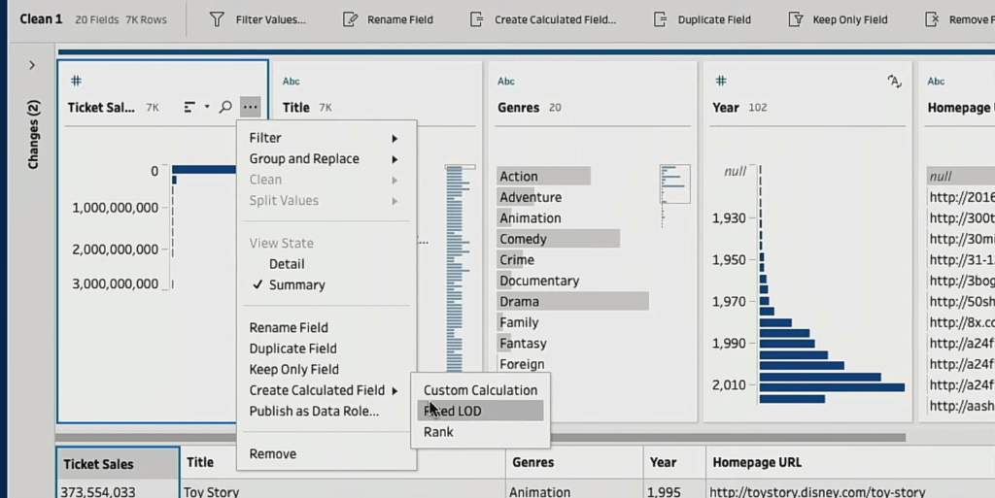Click Create Calculated Field in top toolbar
The height and width of the screenshot is (498, 995).
[542, 19]
